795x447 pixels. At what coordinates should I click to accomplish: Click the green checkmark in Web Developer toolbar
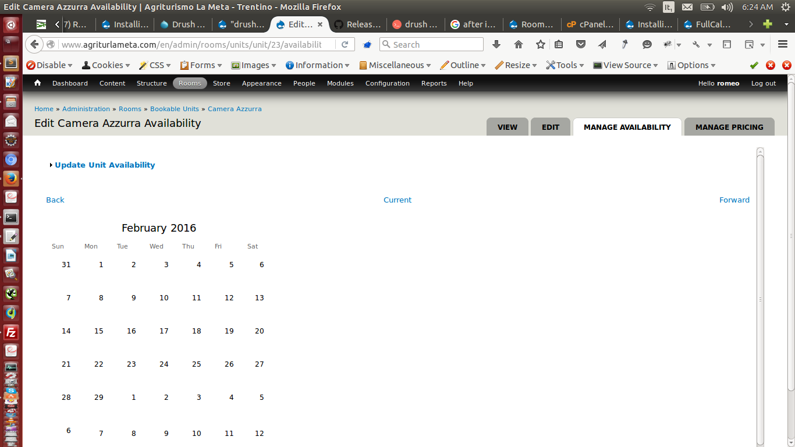[x=754, y=65]
